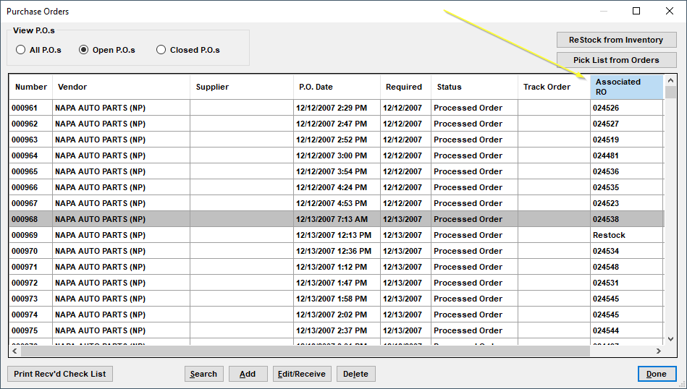
Task: Sort by the Required column header
Action: (x=405, y=87)
